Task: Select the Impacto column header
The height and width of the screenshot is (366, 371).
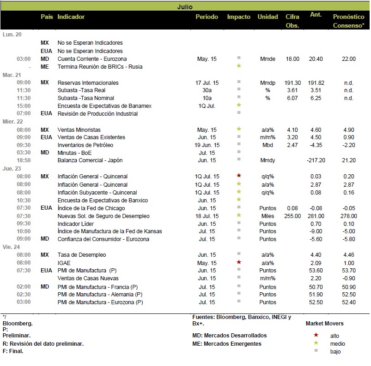Action: (x=239, y=17)
